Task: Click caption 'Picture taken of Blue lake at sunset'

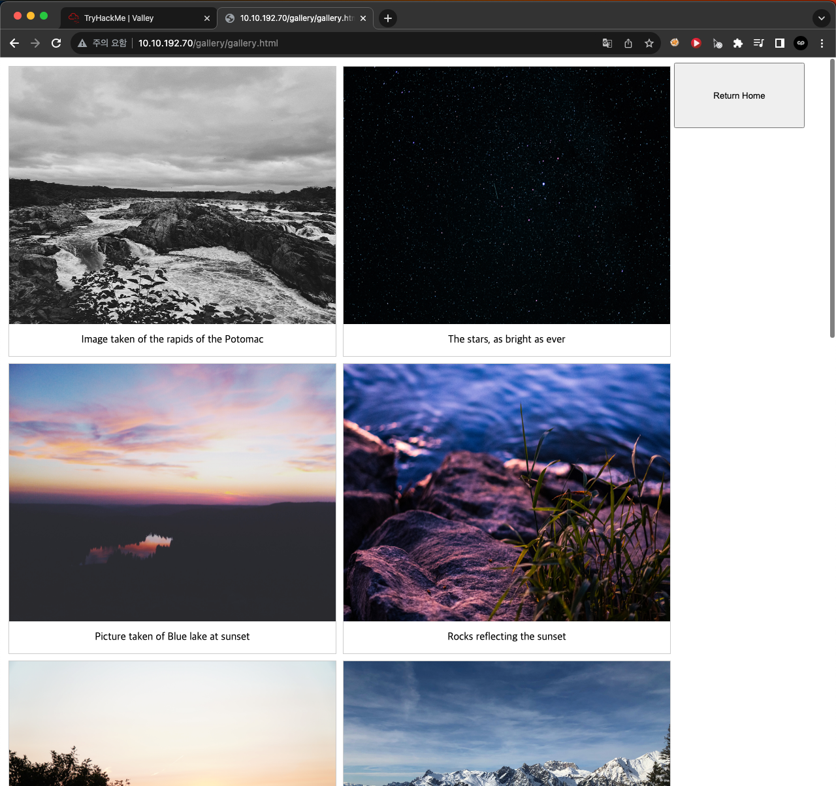Action: 172,636
